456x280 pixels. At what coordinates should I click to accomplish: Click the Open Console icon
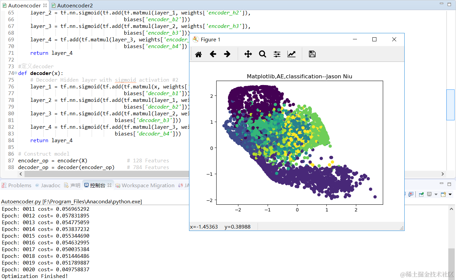(443, 194)
